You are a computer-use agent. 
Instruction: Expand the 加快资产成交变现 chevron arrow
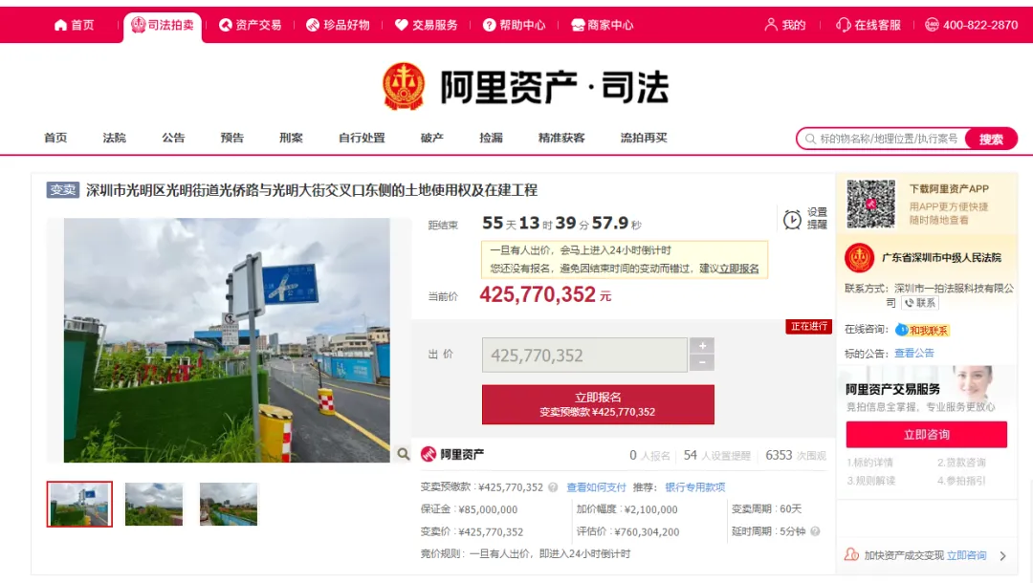pos(1002,556)
